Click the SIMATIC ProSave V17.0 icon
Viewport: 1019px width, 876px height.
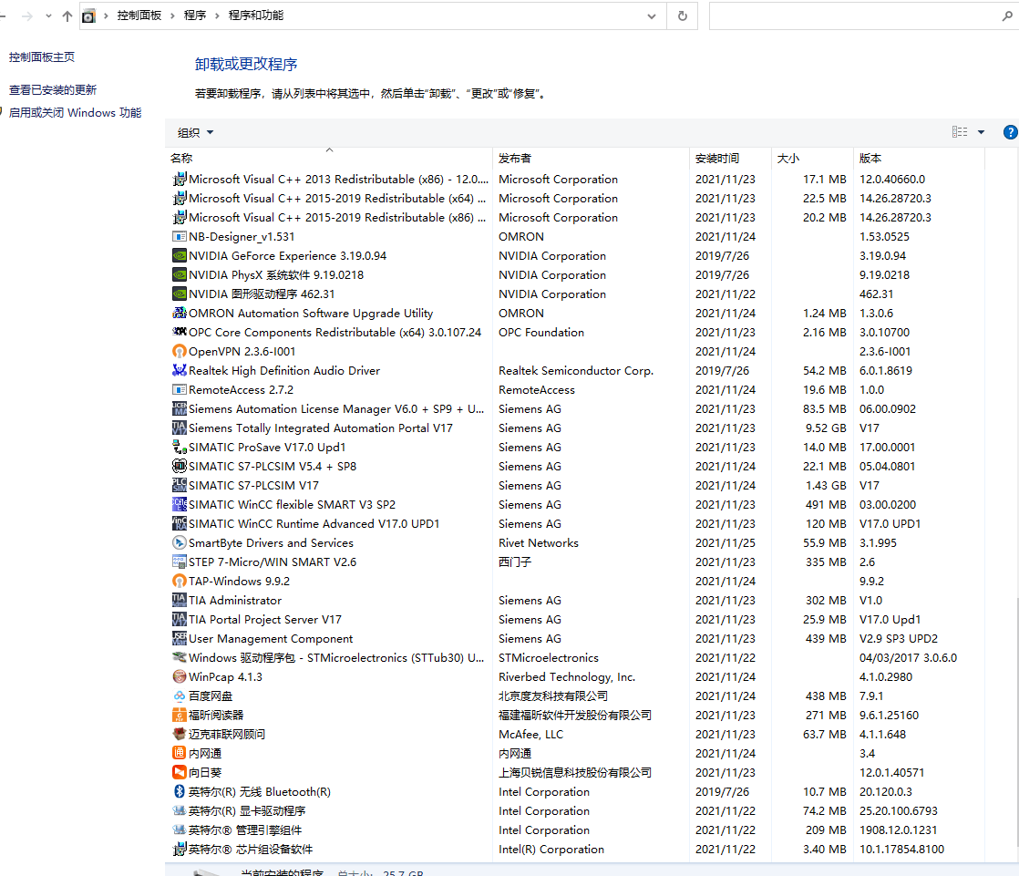(180, 447)
